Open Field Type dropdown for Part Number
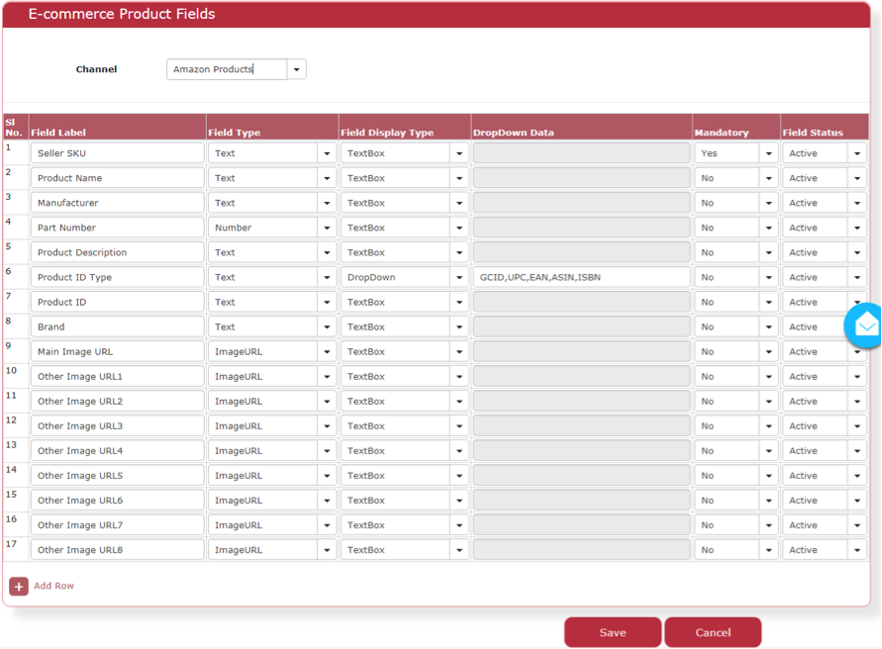Image resolution: width=882 pixels, height=649 pixels. pos(327,228)
